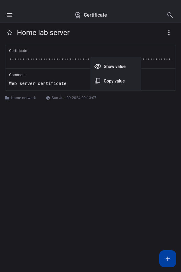Screen dimensions: 181x272
Task: Click the "Certificate" header title text
Action: 95,15
